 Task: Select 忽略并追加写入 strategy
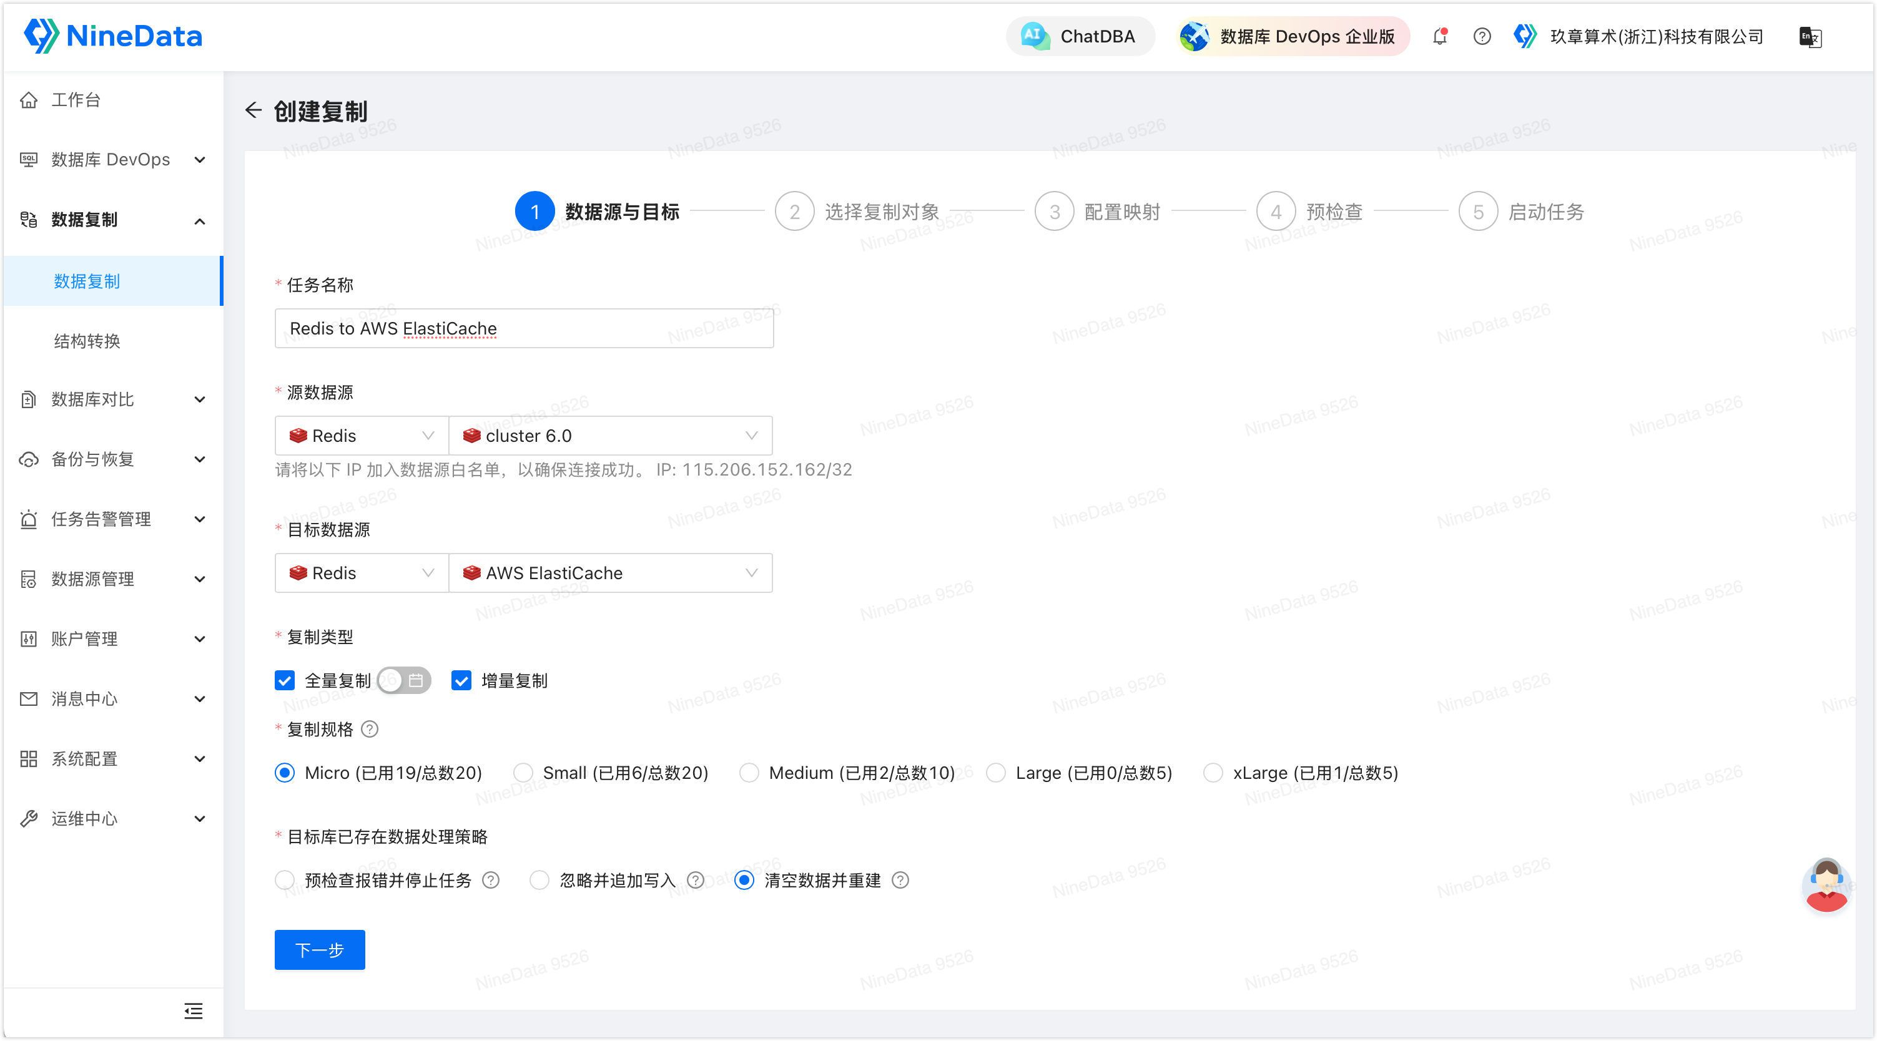pos(539,880)
